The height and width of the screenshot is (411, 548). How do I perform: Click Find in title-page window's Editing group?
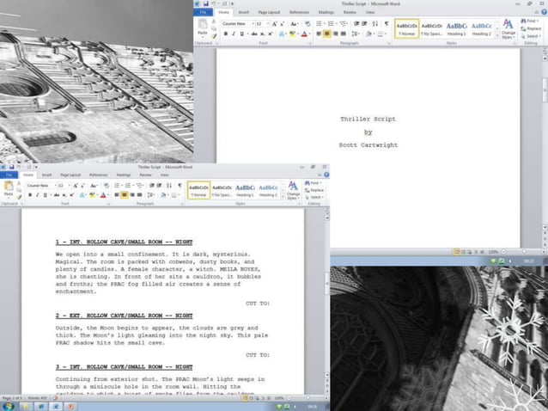531,21
